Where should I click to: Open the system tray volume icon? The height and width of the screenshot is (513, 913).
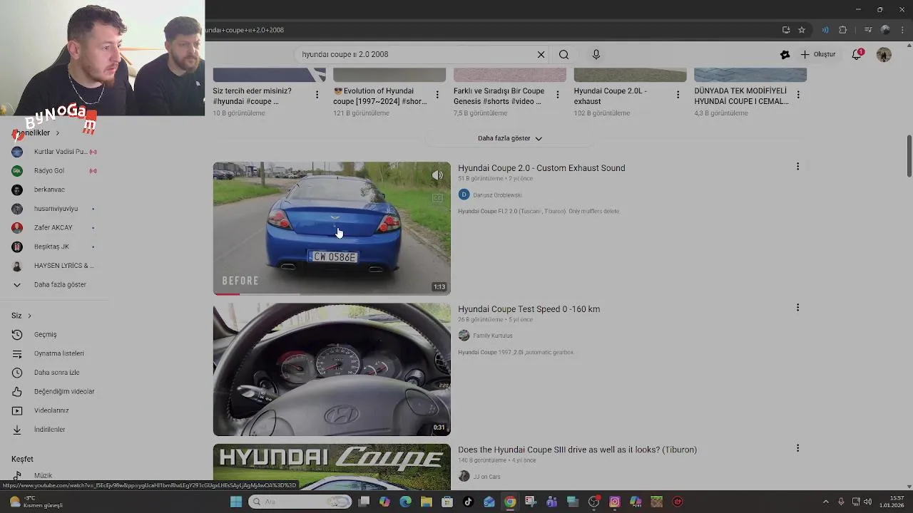[x=867, y=502]
